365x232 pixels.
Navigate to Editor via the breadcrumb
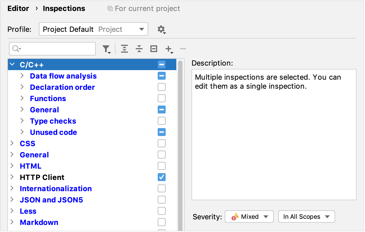coord(18,8)
